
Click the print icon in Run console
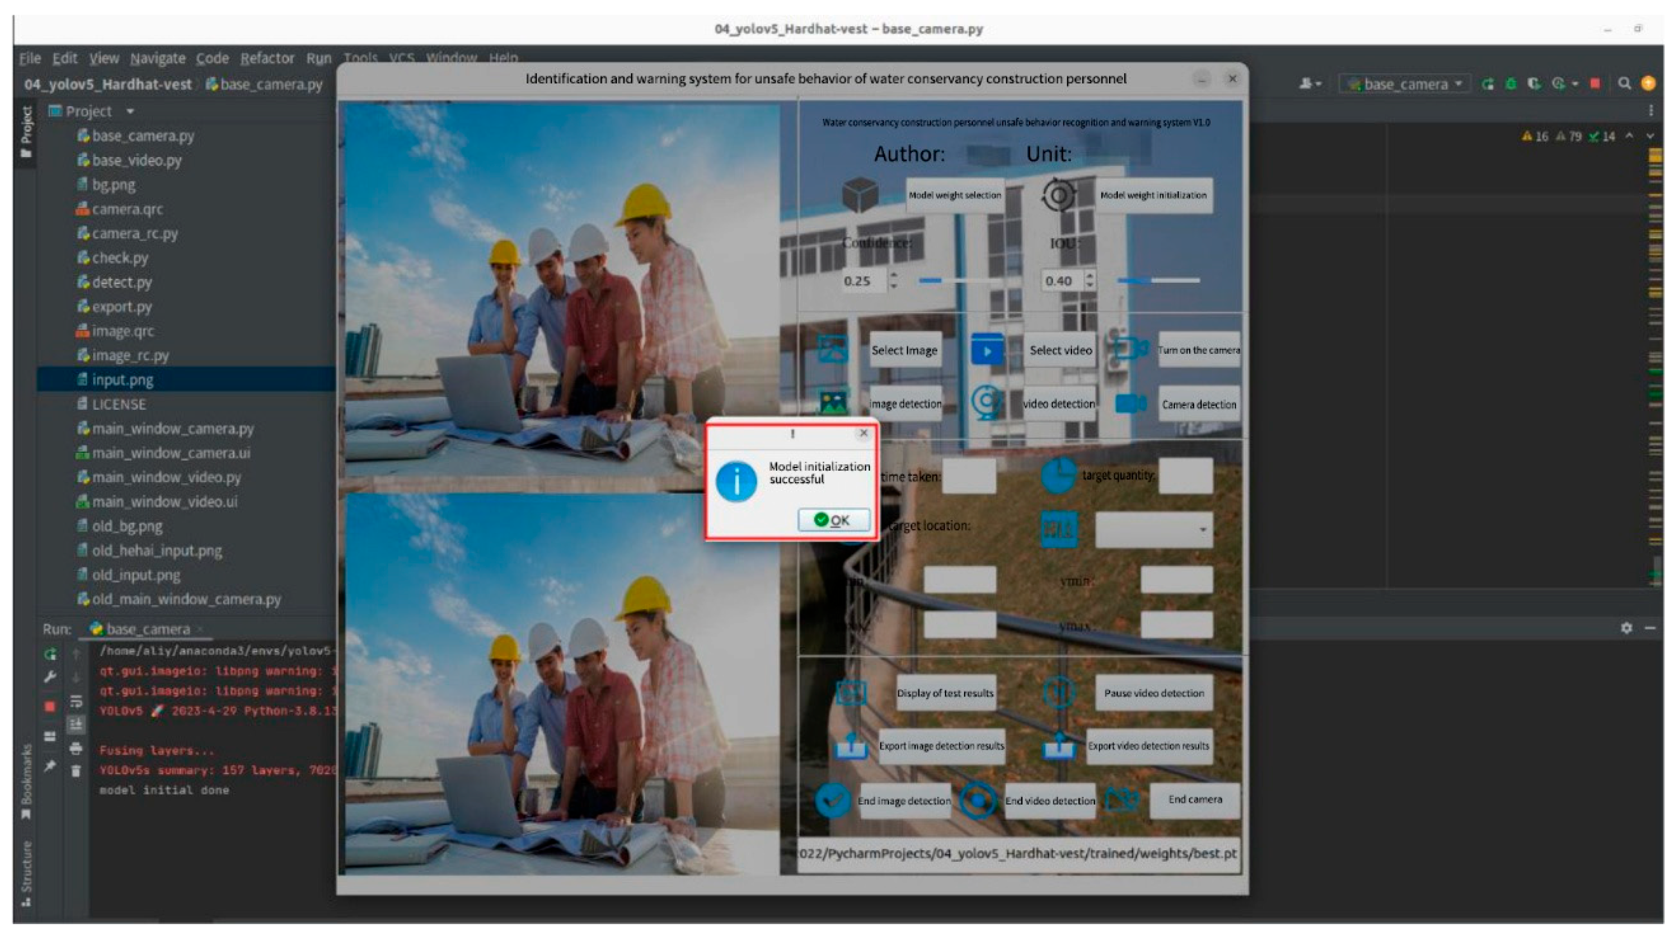pyautogui.click(x=76, y=748)
